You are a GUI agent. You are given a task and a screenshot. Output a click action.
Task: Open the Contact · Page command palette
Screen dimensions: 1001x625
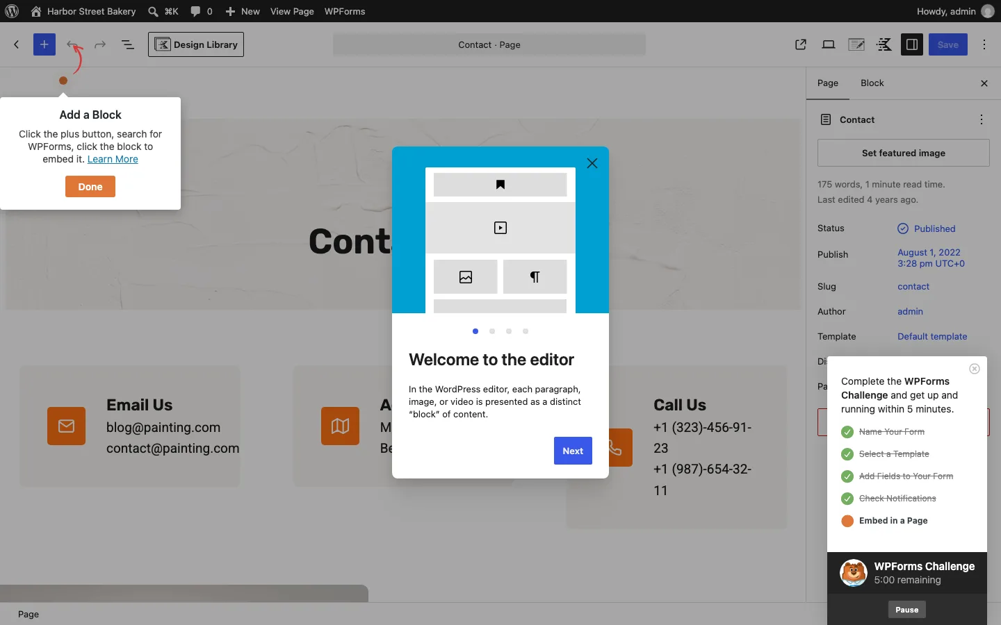489,44
